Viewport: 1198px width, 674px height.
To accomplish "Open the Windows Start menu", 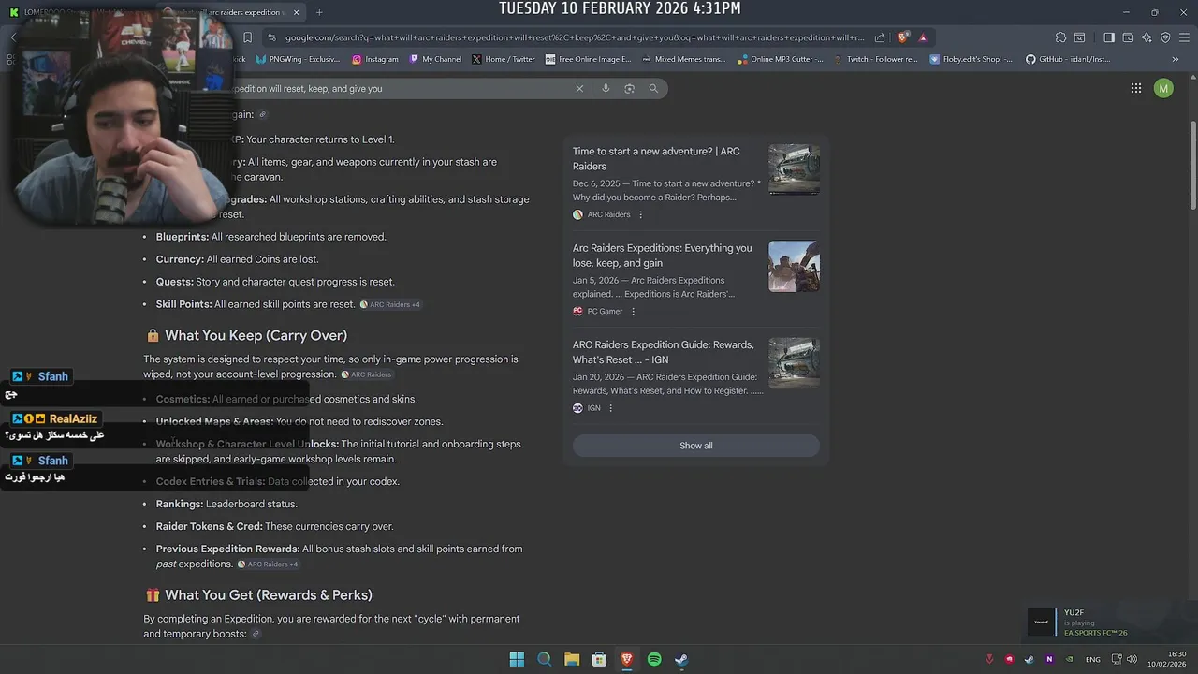I will 517,659.
